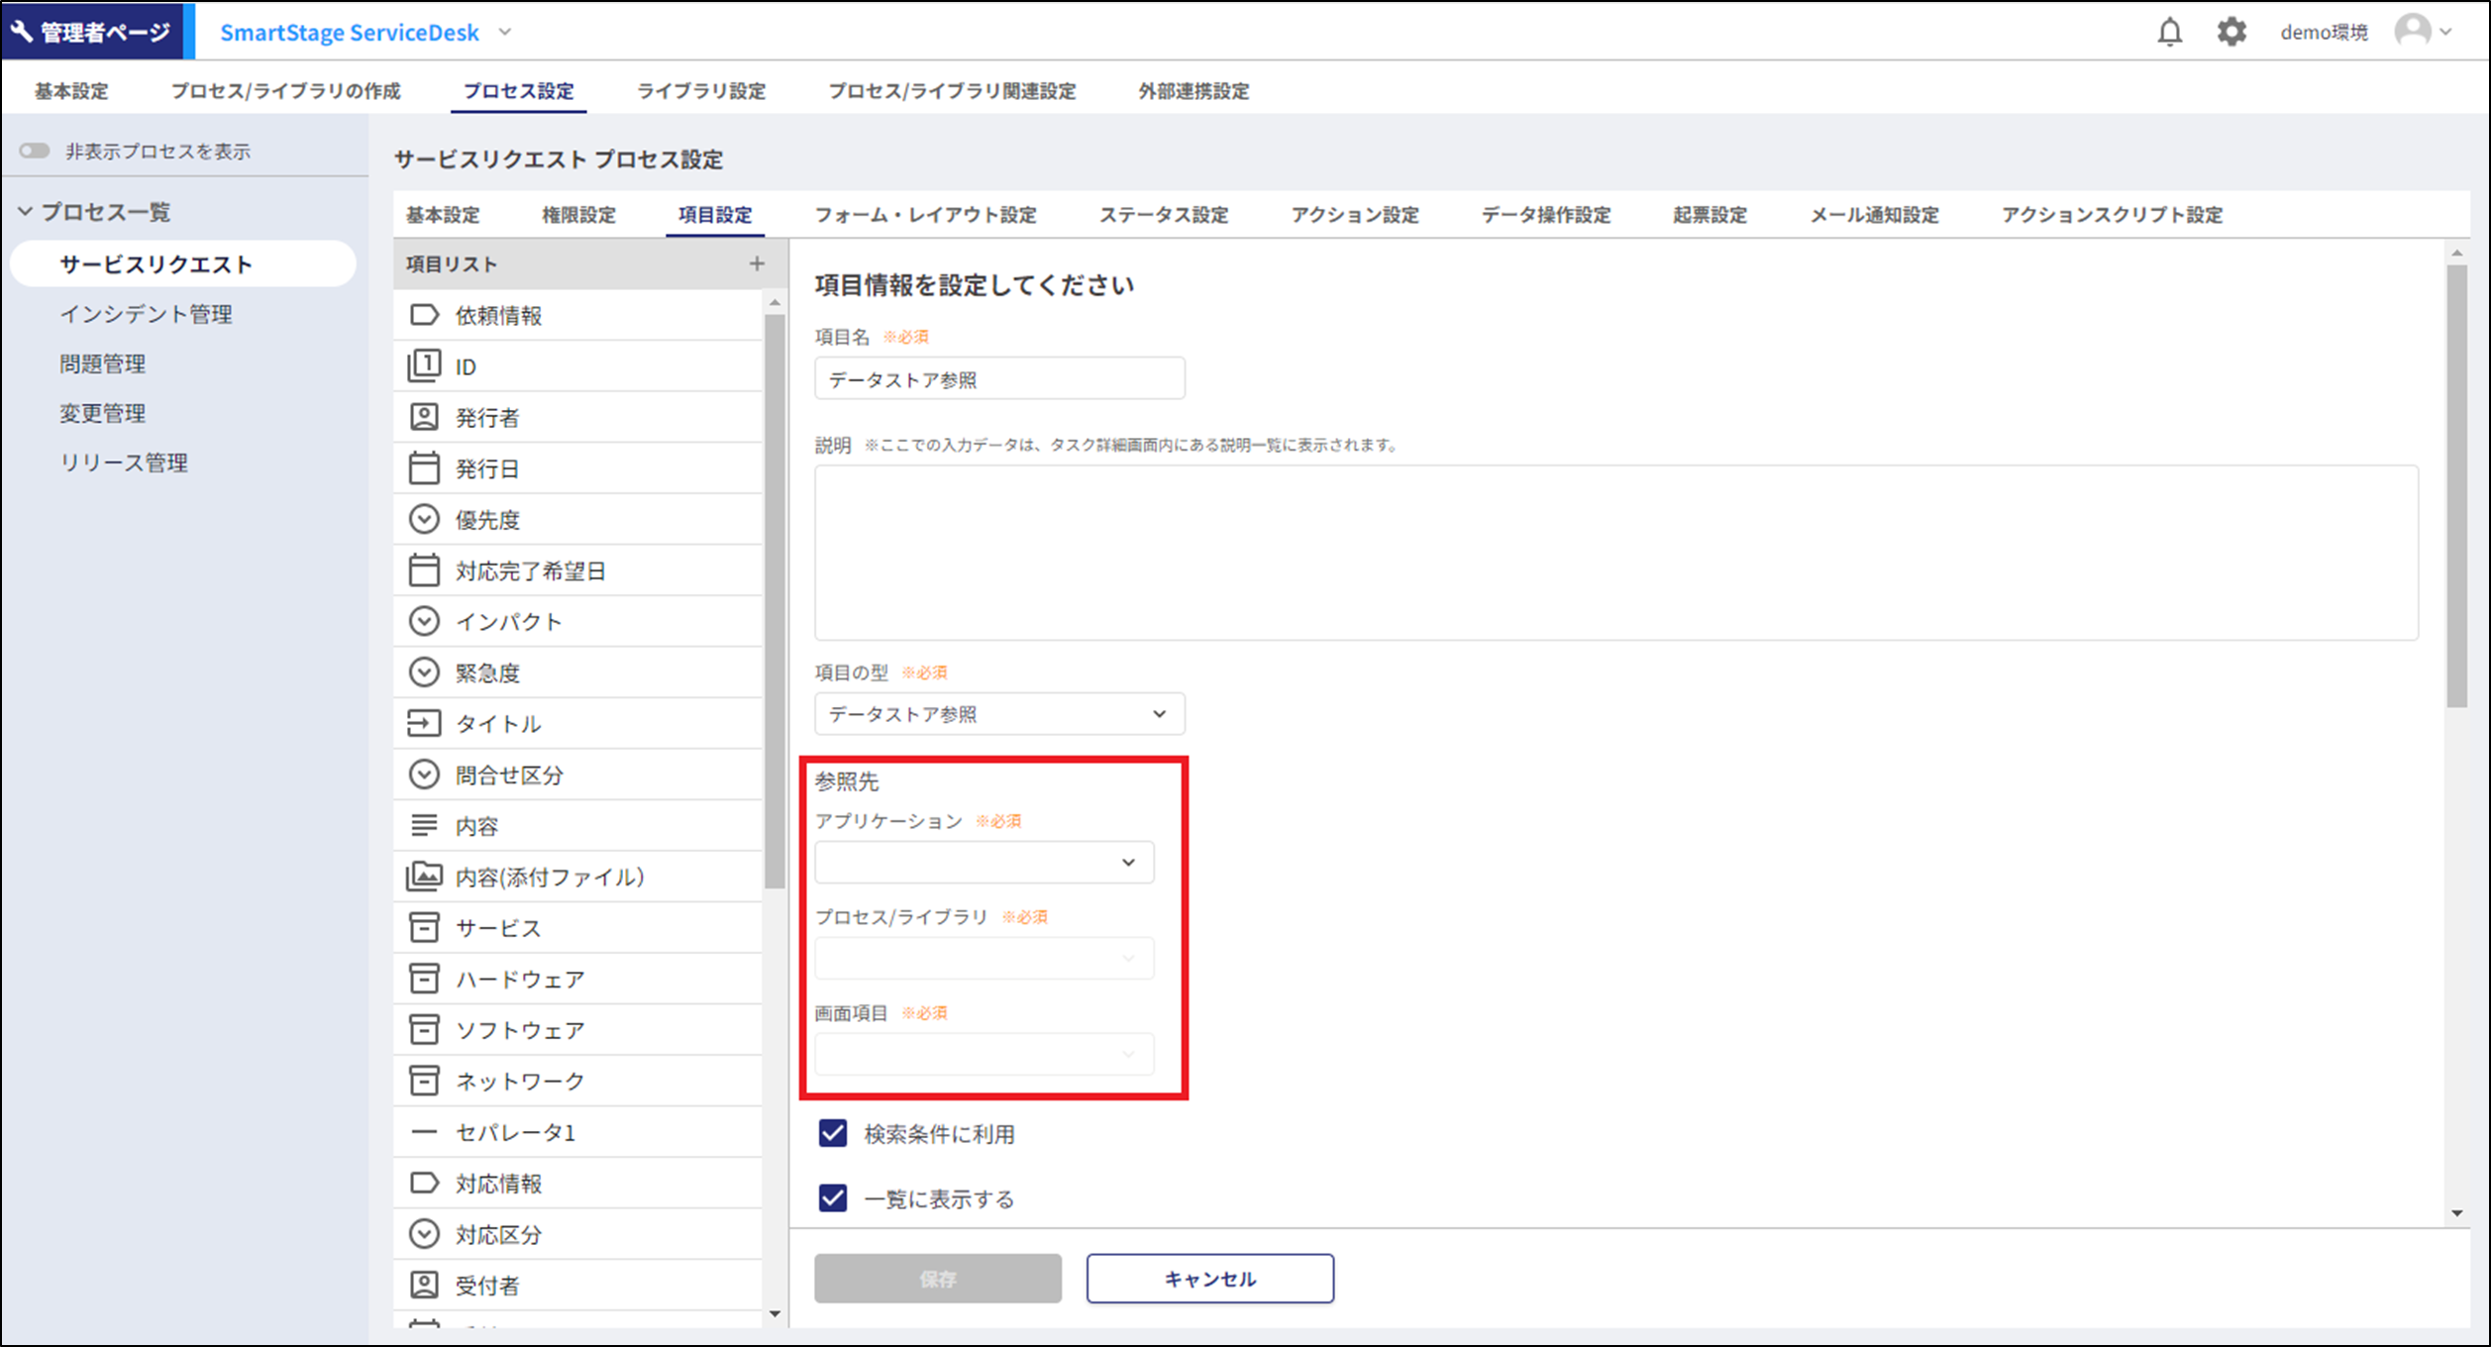Screen dimensions: 2491x1347
Task: Toggle 非表示プロセスを表示 switch
Action: (x=35, y=151)
